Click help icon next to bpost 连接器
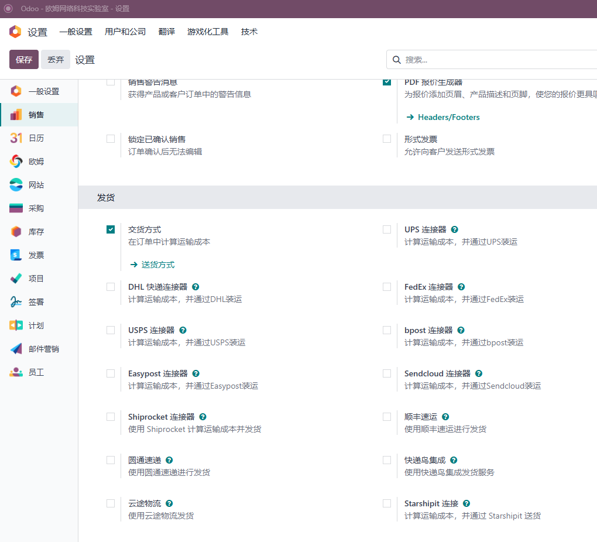The width and height of the screenshot is (597, 542). [x=461, y=330]
